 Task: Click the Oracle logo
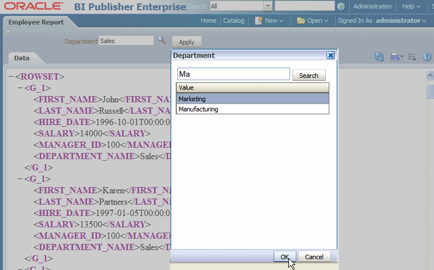[34, 6]
